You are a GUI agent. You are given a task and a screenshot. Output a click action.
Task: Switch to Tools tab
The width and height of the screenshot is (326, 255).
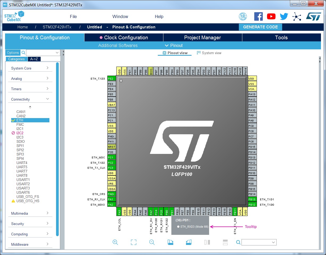pos(281,37)
